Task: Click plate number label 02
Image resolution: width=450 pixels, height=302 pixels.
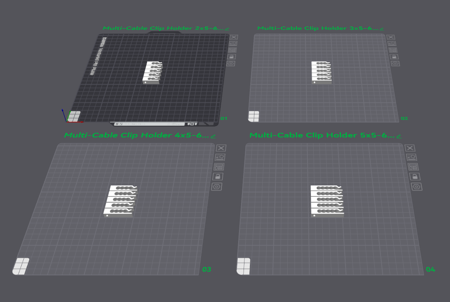Action: (x=404, y=119)
